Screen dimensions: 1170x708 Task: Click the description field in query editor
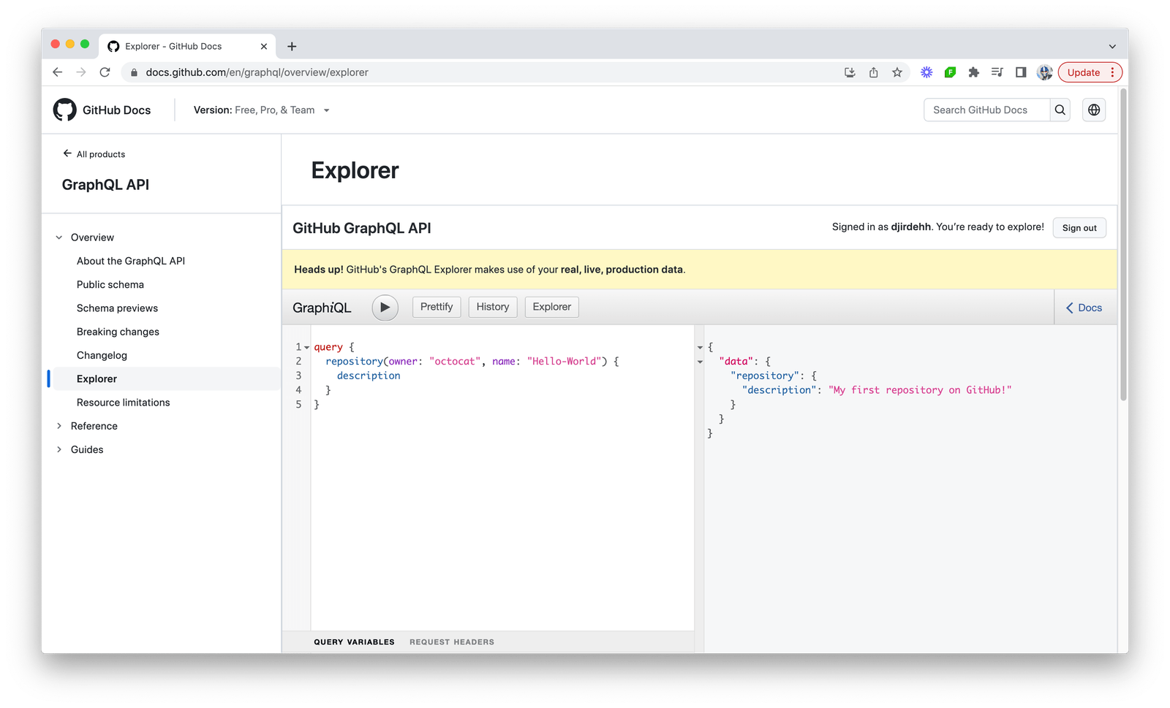(x=369, y=376)
